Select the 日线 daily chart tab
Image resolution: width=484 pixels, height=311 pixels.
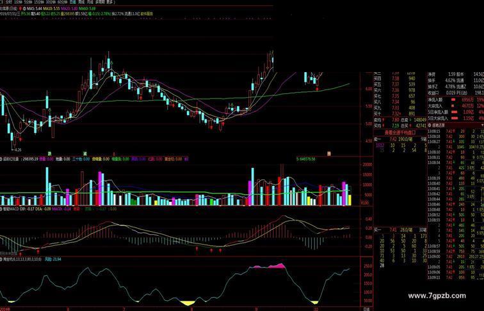73,2
